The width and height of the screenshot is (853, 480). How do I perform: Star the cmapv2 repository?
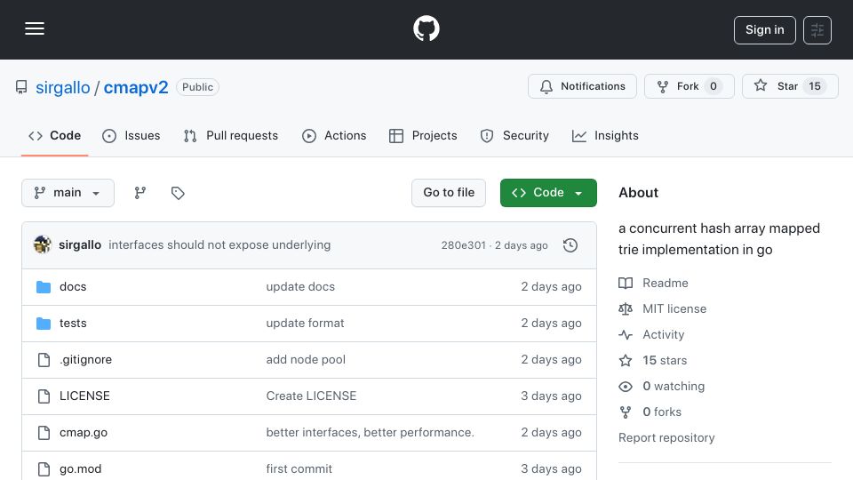click(x=790, y=86)
